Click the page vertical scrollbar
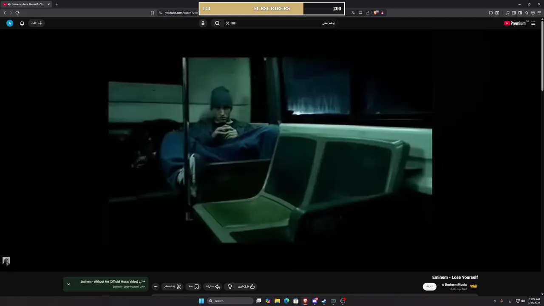 tap(542, 55)
